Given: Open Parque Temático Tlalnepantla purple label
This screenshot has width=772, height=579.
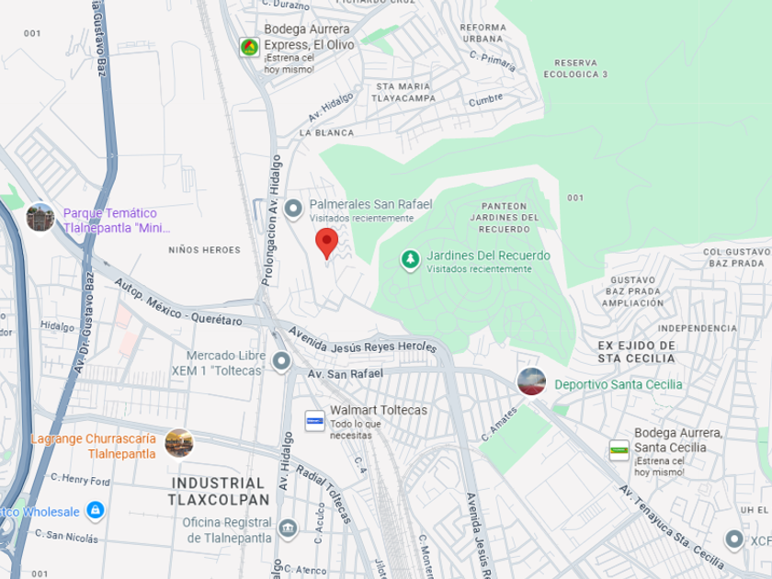Looking at the screenshot, I should (117, 221).
